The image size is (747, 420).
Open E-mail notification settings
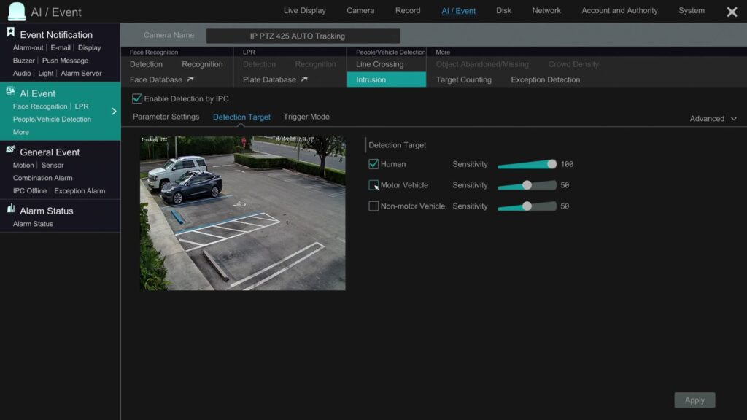[61, 47]
